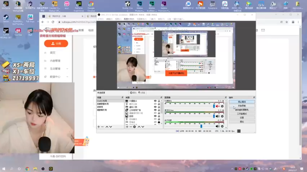Expand 数据中心 sidebar section chevron

click(x=68, y=77)
